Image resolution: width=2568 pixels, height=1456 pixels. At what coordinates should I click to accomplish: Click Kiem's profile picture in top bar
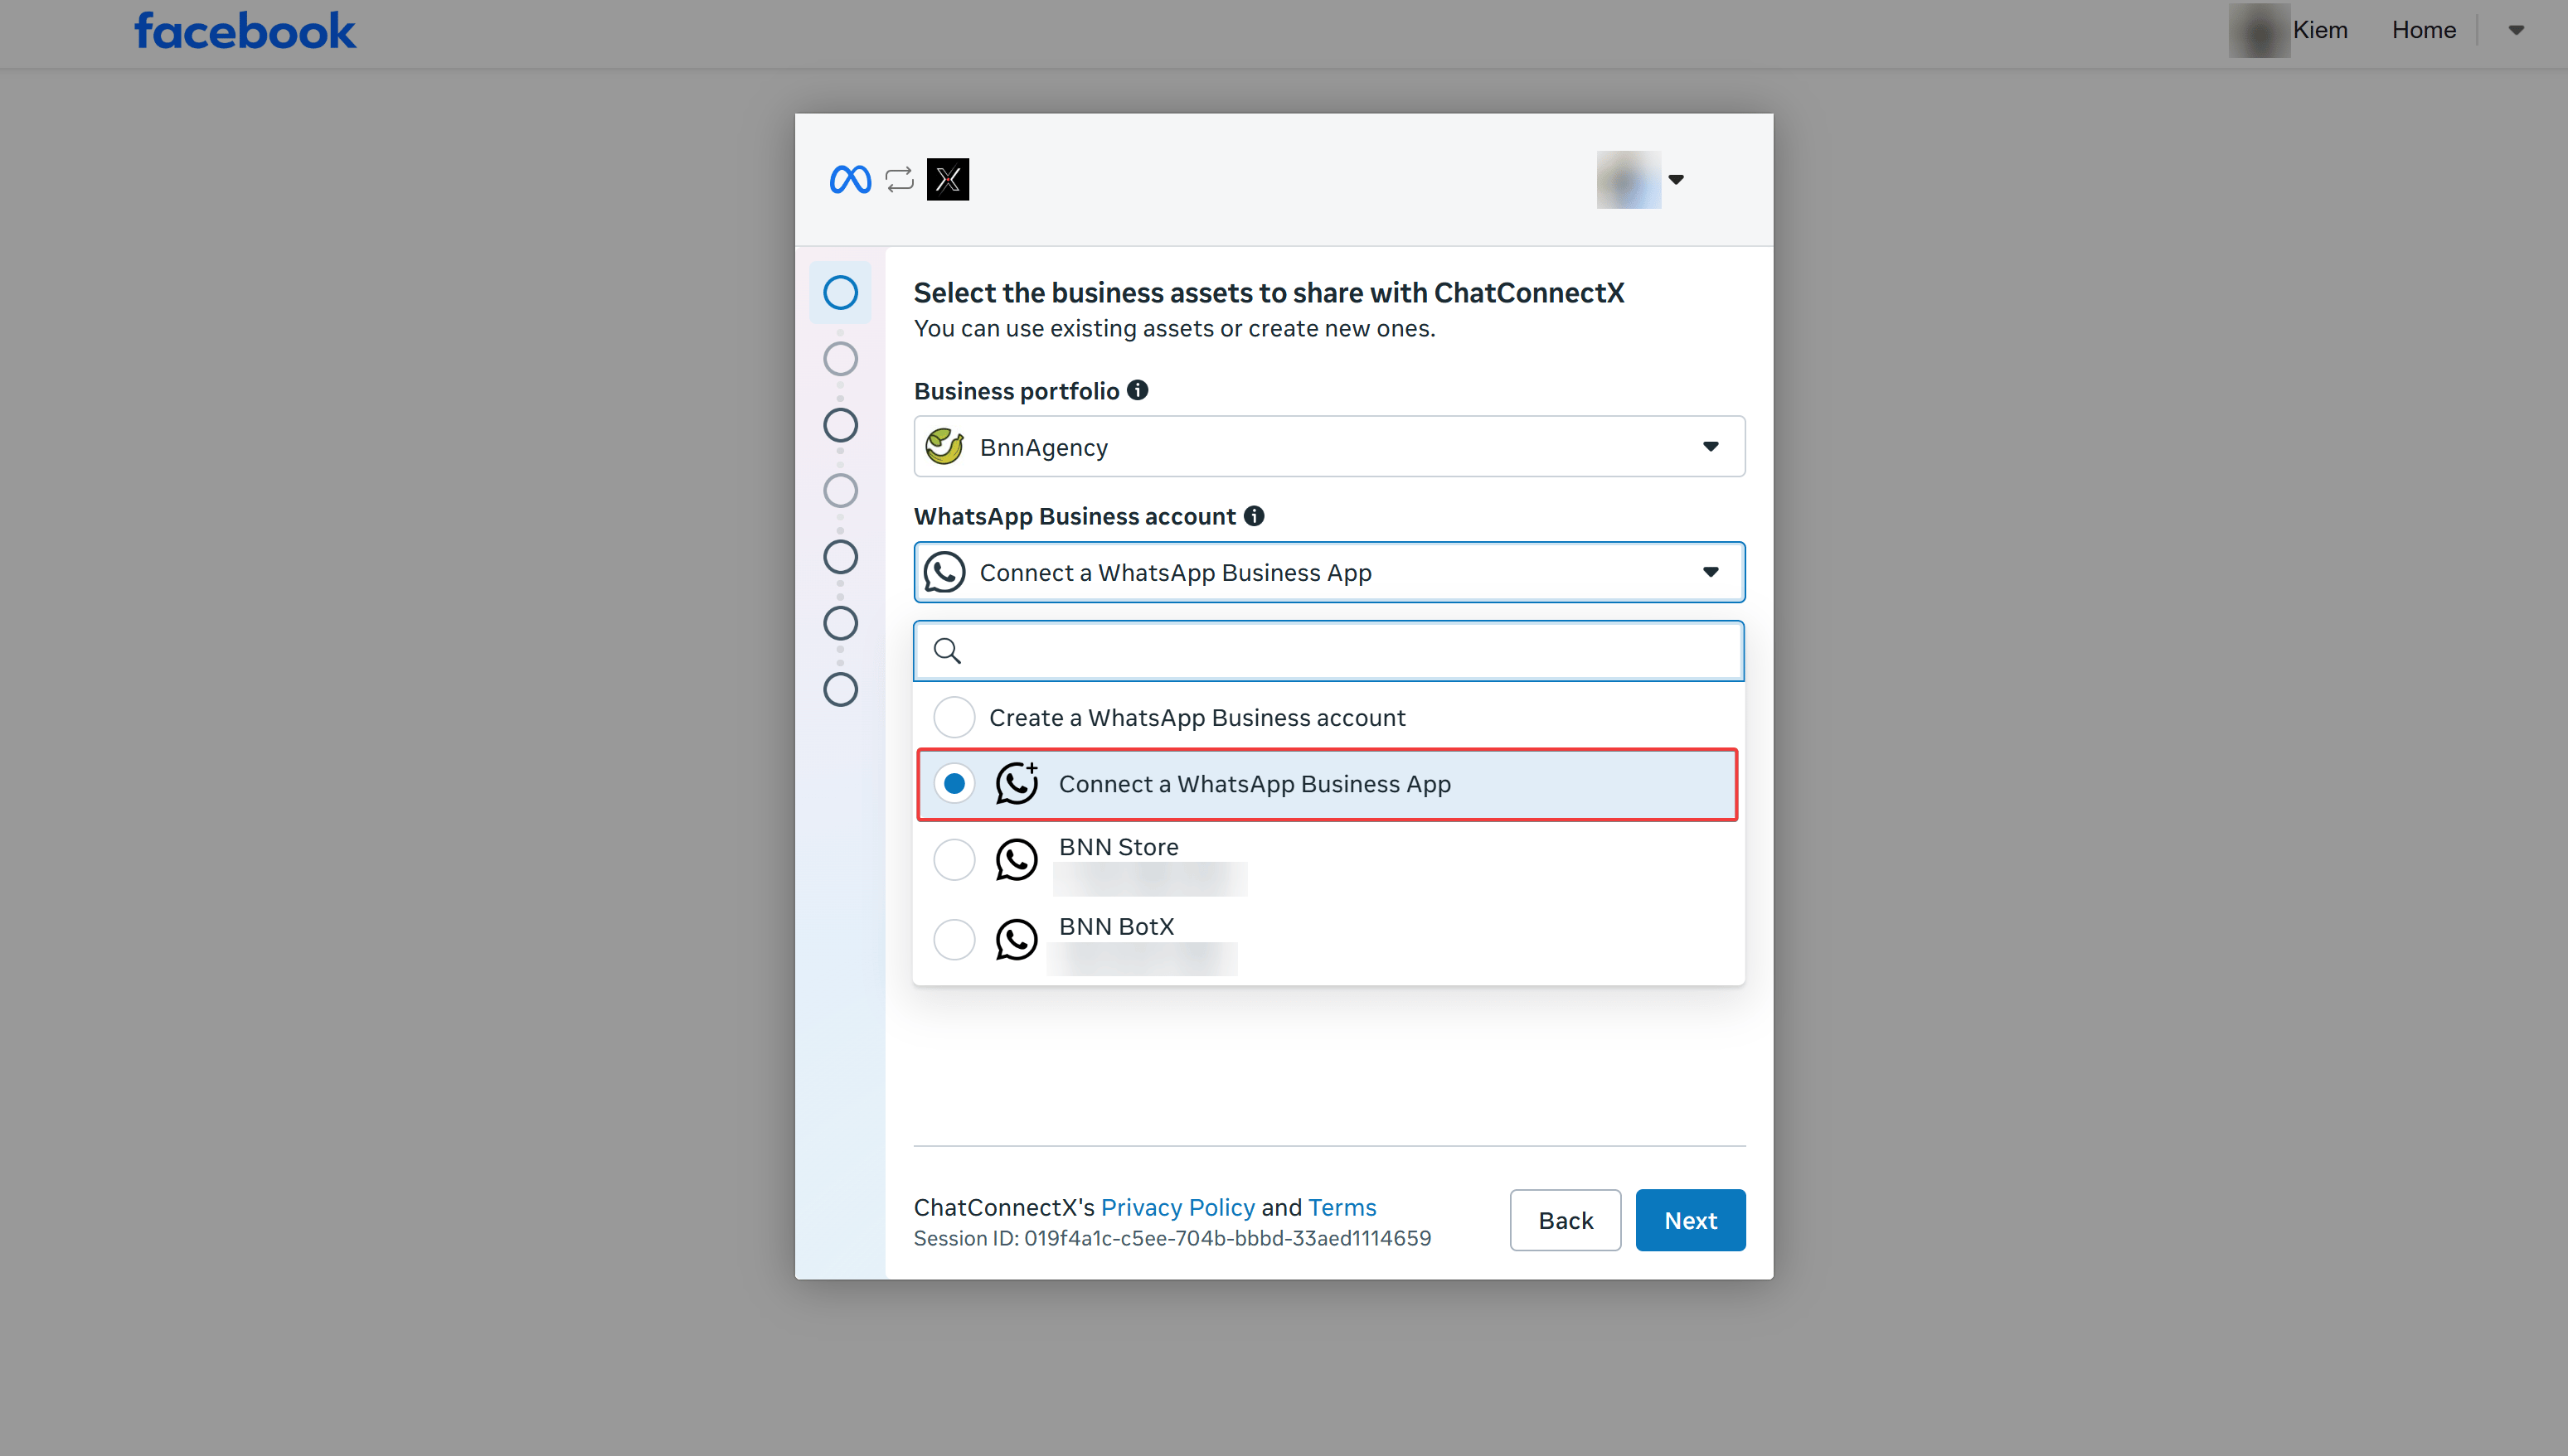(x=2259, y=30)
